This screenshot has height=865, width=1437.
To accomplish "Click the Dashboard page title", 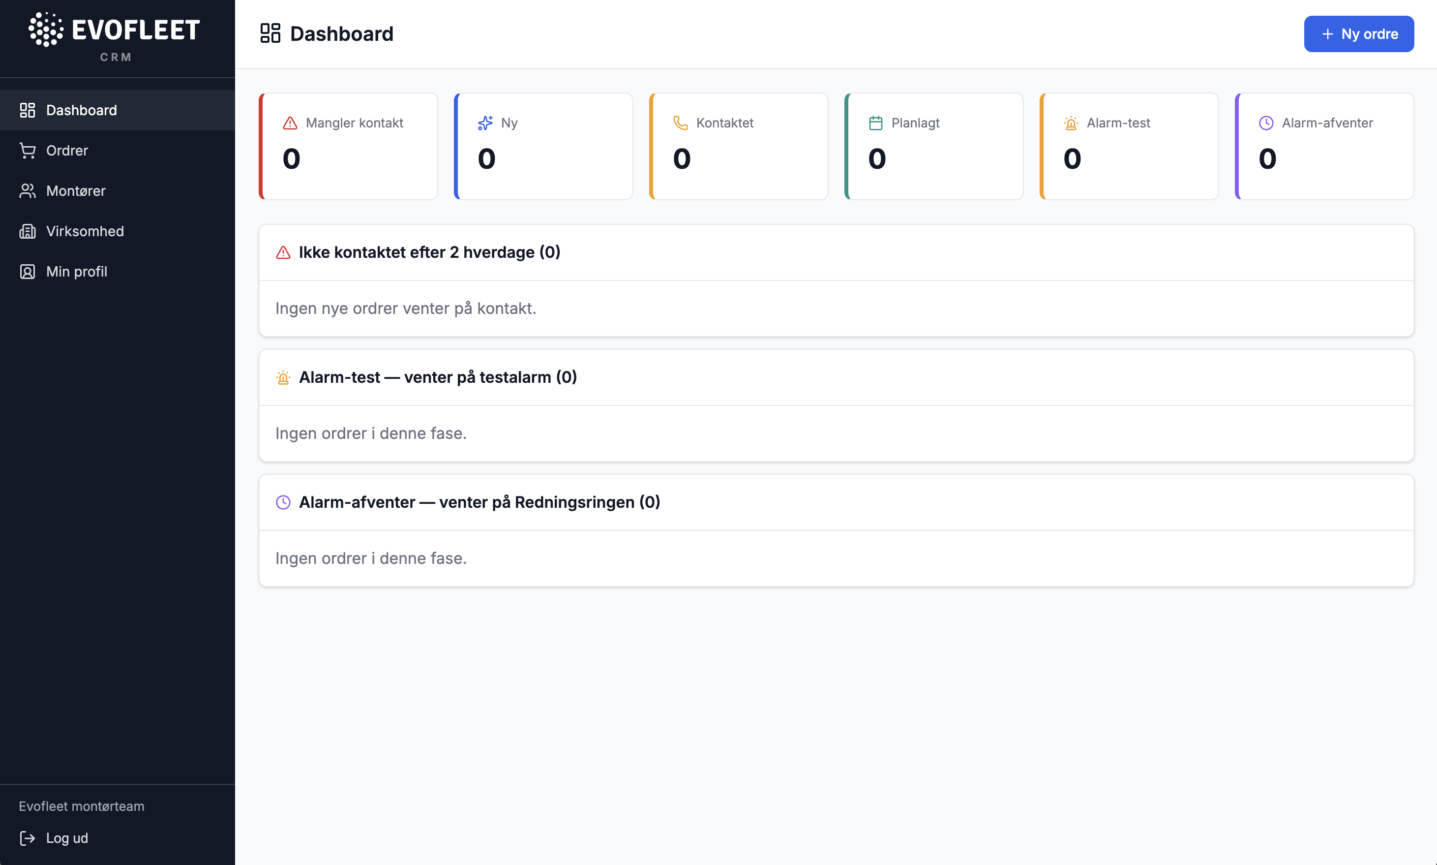I will point(342,34).
